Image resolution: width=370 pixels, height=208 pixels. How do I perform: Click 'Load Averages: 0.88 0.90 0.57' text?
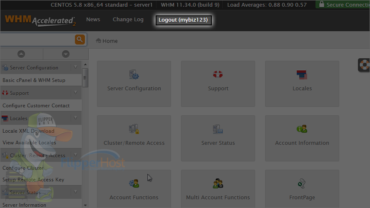pyautogui.click(x=267, y=5)
